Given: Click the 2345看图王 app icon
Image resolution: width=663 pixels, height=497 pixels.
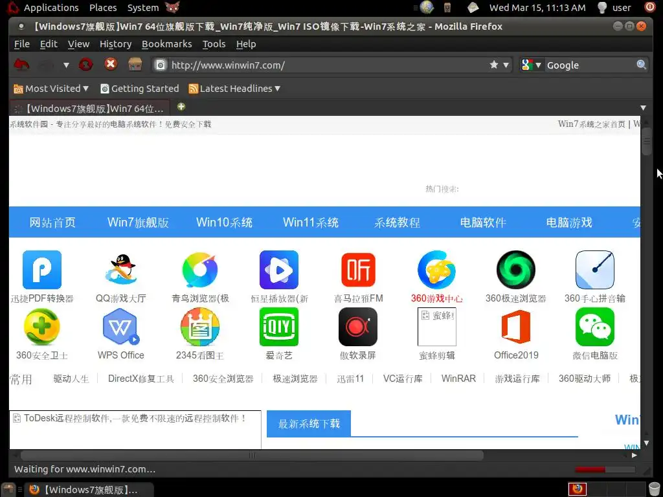Looking at the screenshot, I should 200,327.
